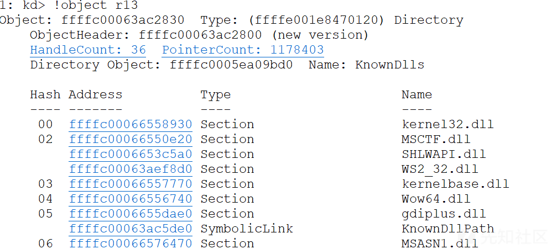
Task: Click the KnownDllPath name entry
Action: [x=447, y=229]
